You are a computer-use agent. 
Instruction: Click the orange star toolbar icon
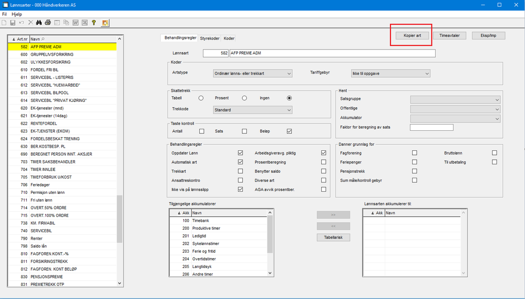click(105, 23)
